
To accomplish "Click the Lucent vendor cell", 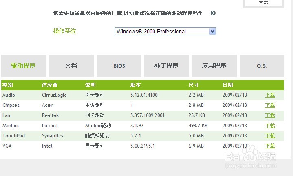I will (x=50, y=126).
